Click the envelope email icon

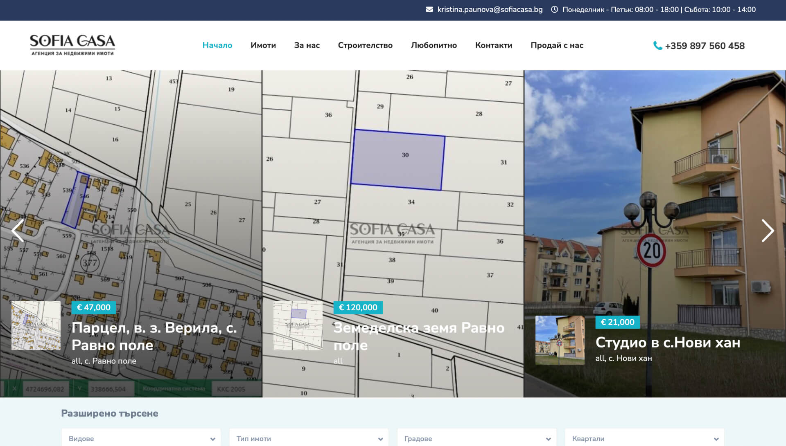pyautogui.click(x=429, y=9)
